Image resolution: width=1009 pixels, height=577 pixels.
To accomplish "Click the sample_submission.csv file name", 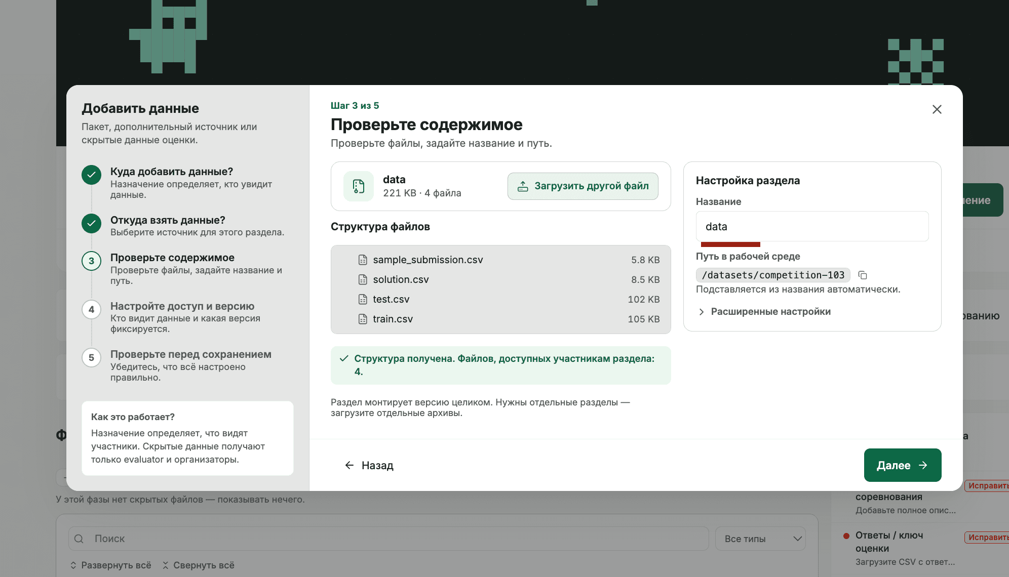I will (x=428, y=260).
